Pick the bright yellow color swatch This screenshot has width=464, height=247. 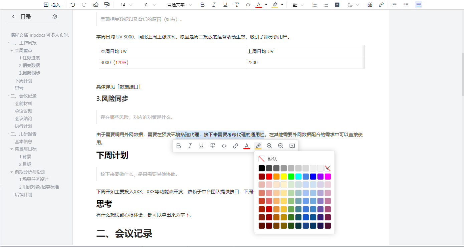point(284,177)
